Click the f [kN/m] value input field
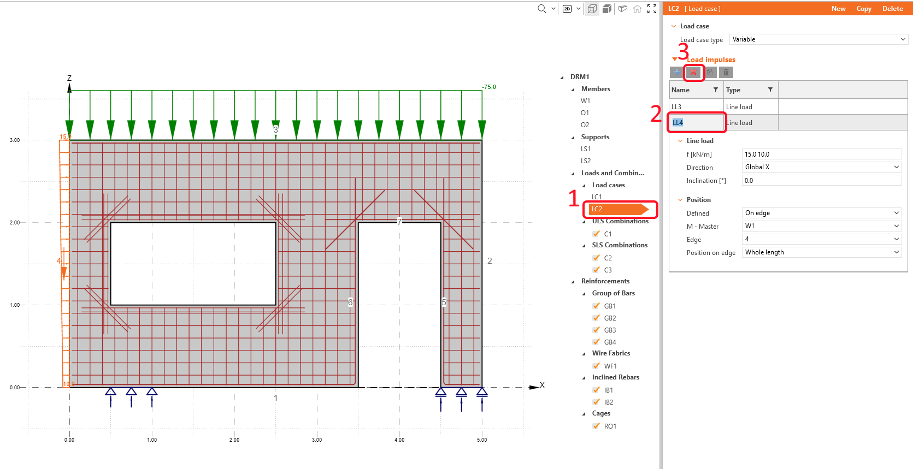The height and width of the screenshot is (469, 913). pos(822,155)
